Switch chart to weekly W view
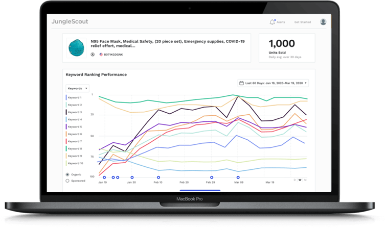Image resolution: width=385 pixels, height=230 pixels. tap(300, 180)
